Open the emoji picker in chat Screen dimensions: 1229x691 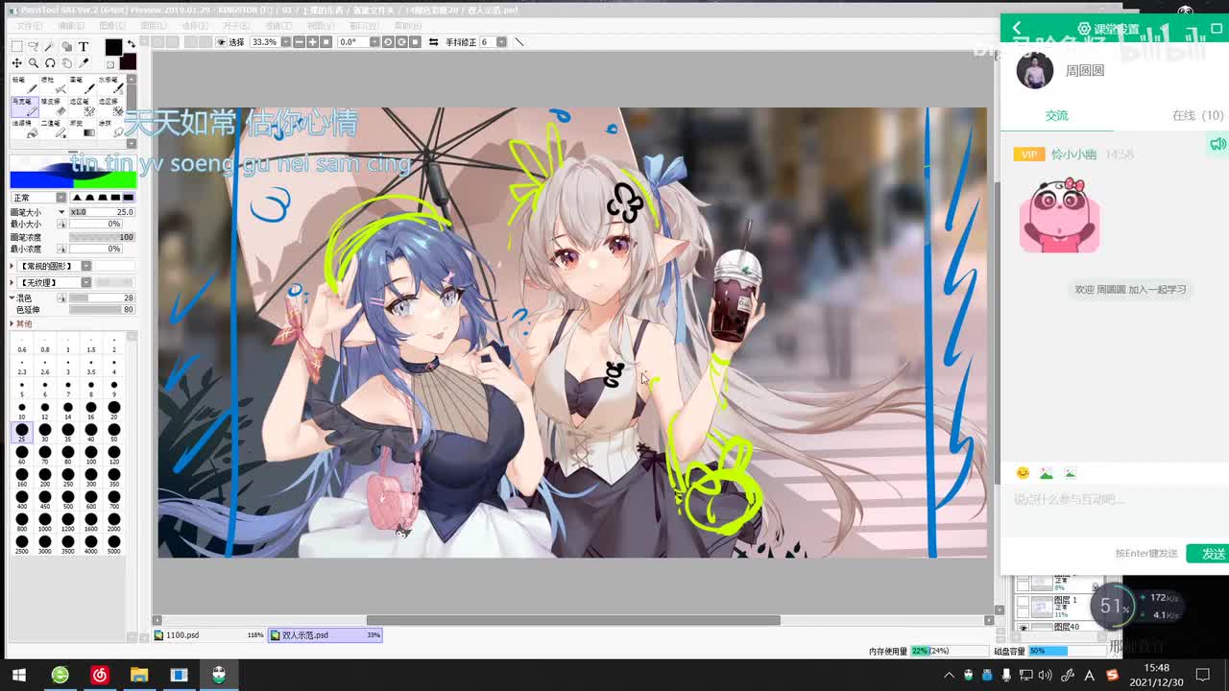tap(1023, 473)
